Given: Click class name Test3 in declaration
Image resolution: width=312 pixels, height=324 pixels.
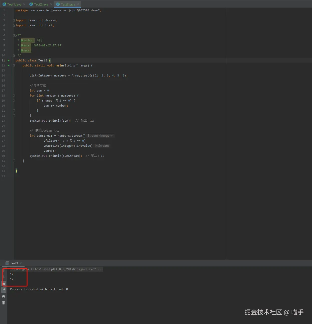Looking at the screenshot, I should [43, 60].
